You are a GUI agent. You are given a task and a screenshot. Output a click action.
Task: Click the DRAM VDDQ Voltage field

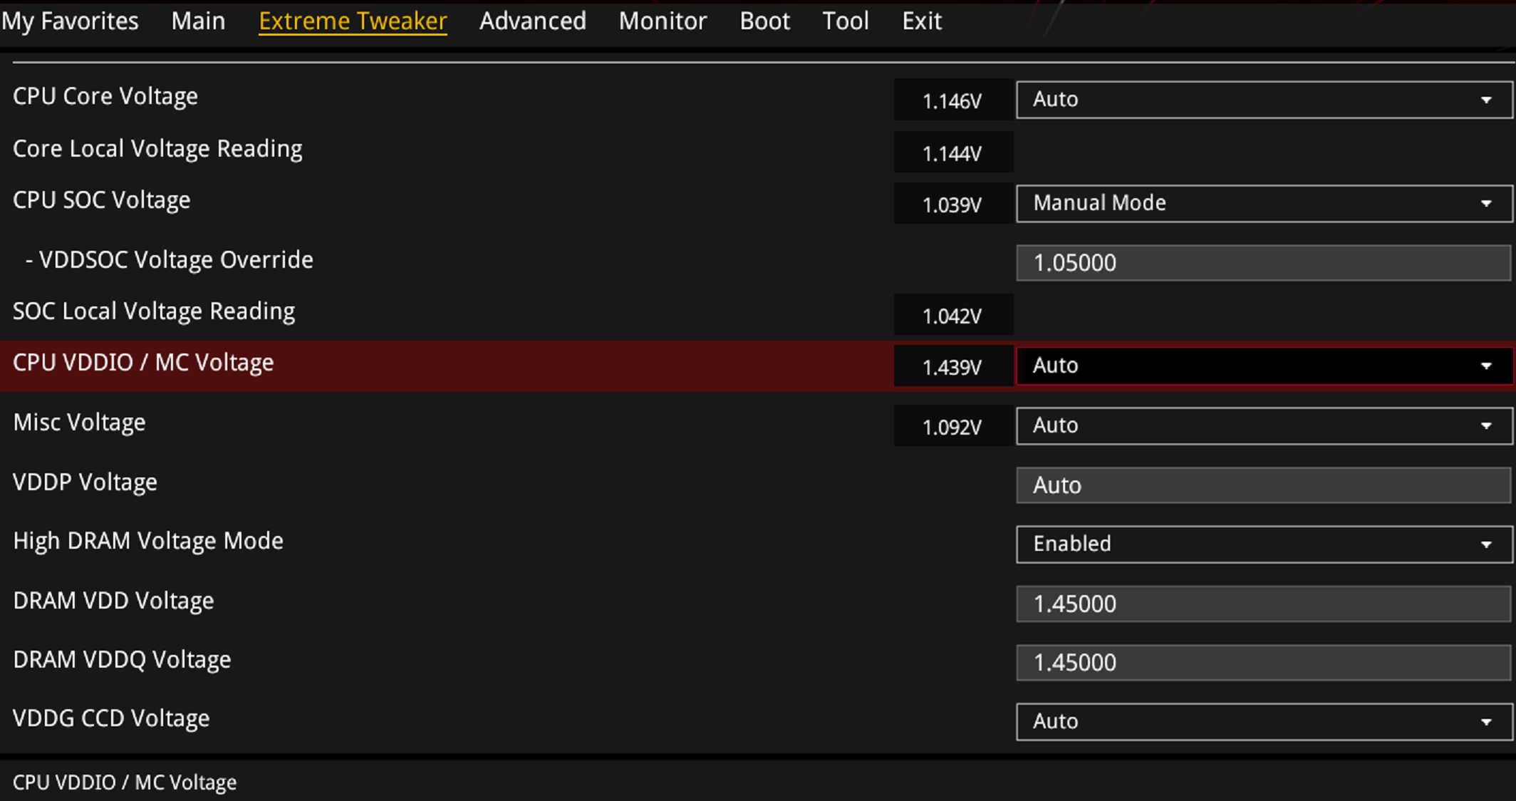click(1263, 663)
